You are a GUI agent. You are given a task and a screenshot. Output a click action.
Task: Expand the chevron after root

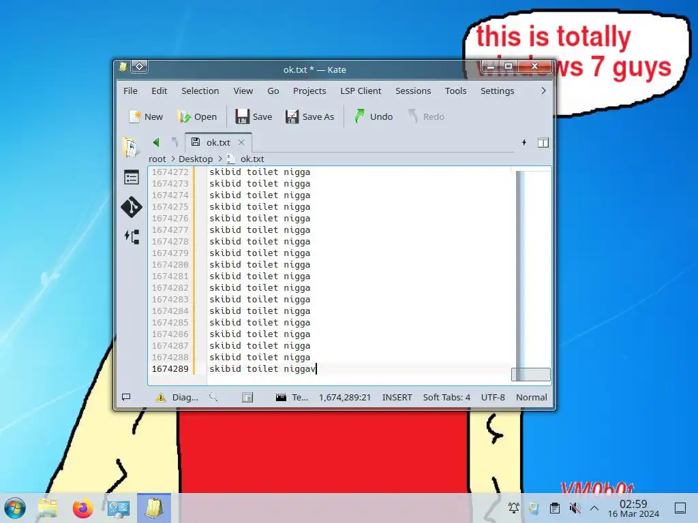[x=172, y=159]
